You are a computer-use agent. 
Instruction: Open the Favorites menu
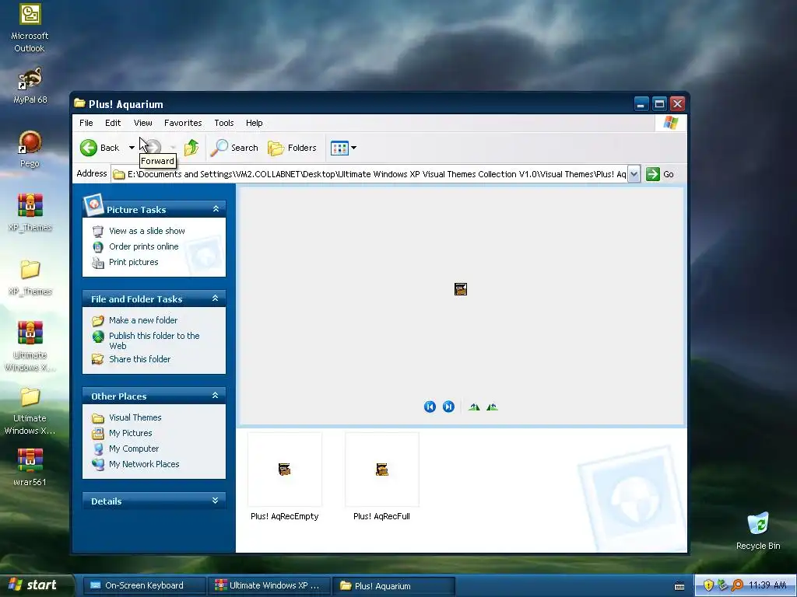[183, 123]
